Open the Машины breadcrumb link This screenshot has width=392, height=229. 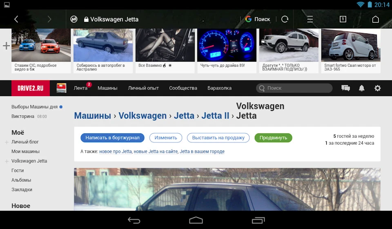coord(93,116)
